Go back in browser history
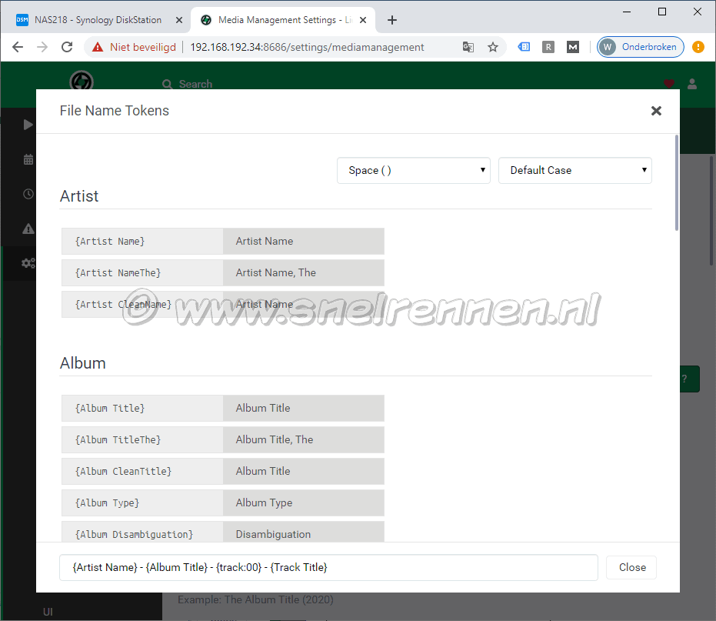The height and width of the screenshot is (621, 716). (x=18, y=47)
